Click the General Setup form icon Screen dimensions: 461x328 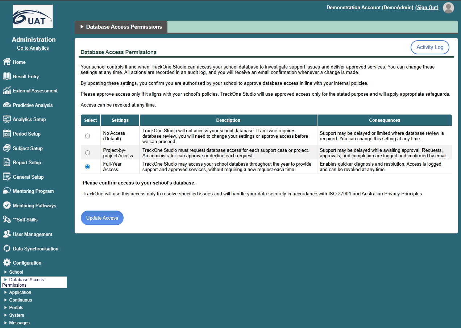(x=7, y=177)
